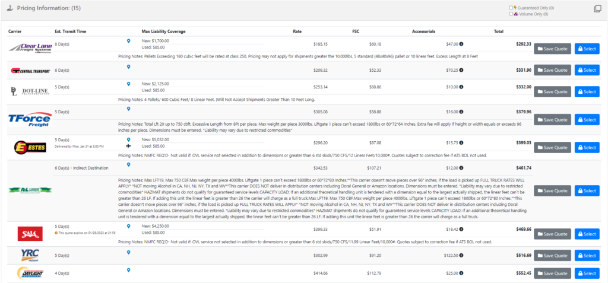This screenshot has width=608, height=283.
Task: Click the YRC Freight logo
Action: 30,255
